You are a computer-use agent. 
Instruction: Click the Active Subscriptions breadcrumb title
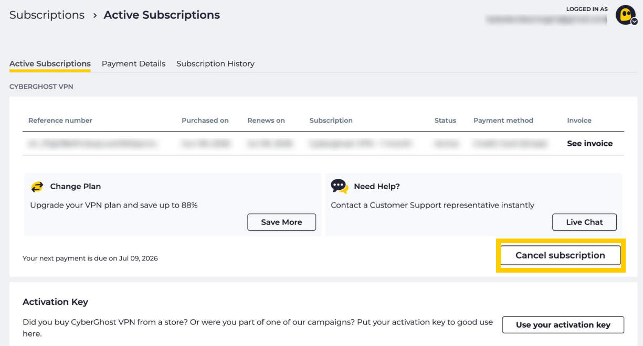tap(162, 15)
